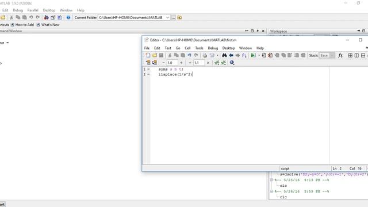Undock the Command Window panel
The height and width of the screenshot is (207, 368).
point(258,30)
